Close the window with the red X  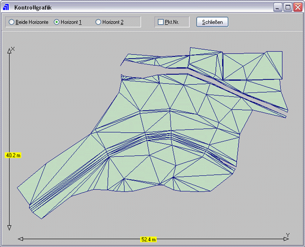tap(298, 7)
